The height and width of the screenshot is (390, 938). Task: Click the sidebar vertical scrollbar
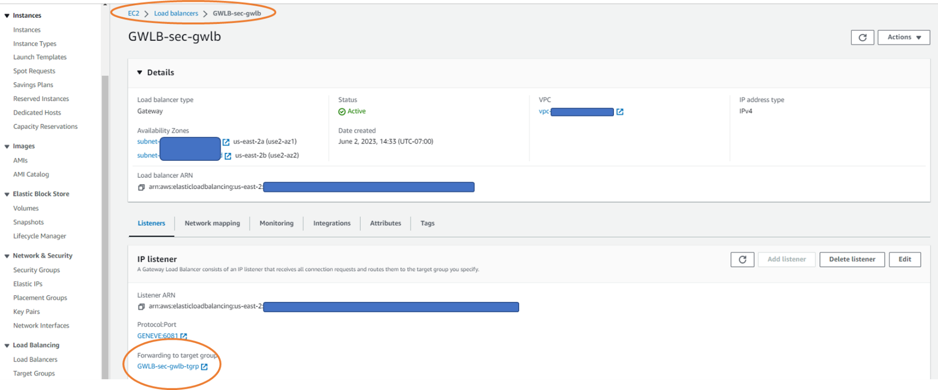pos(105,227)
